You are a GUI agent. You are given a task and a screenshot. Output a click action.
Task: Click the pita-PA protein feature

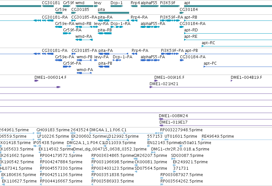[x=113, y=54]
